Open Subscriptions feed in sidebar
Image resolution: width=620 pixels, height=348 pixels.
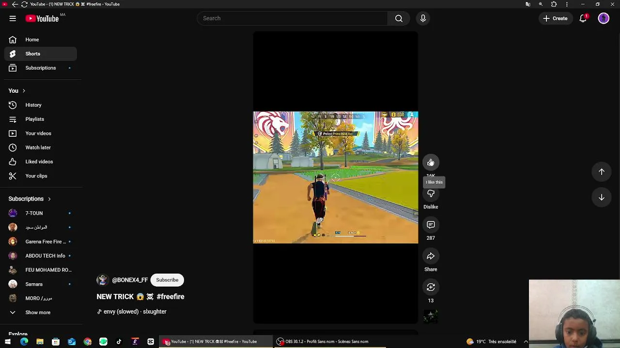pyautogui.click(x=41, y=68)
